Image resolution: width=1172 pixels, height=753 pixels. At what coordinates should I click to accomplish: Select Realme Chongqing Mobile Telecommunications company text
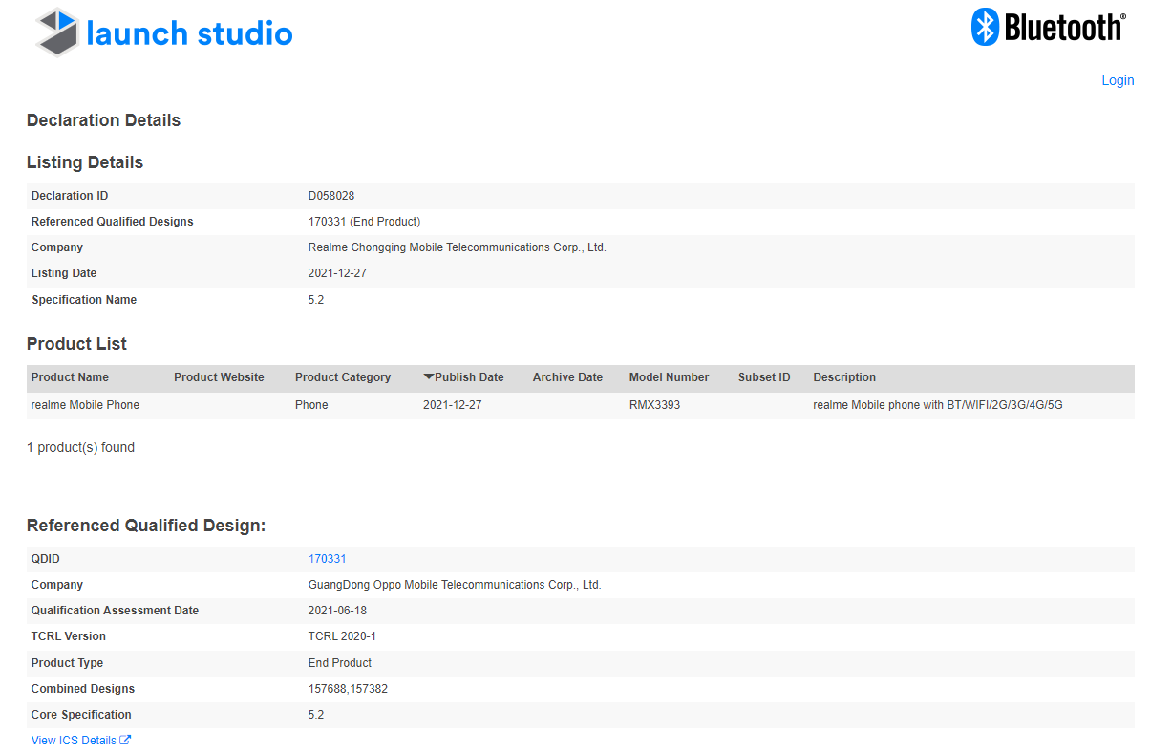457,247
